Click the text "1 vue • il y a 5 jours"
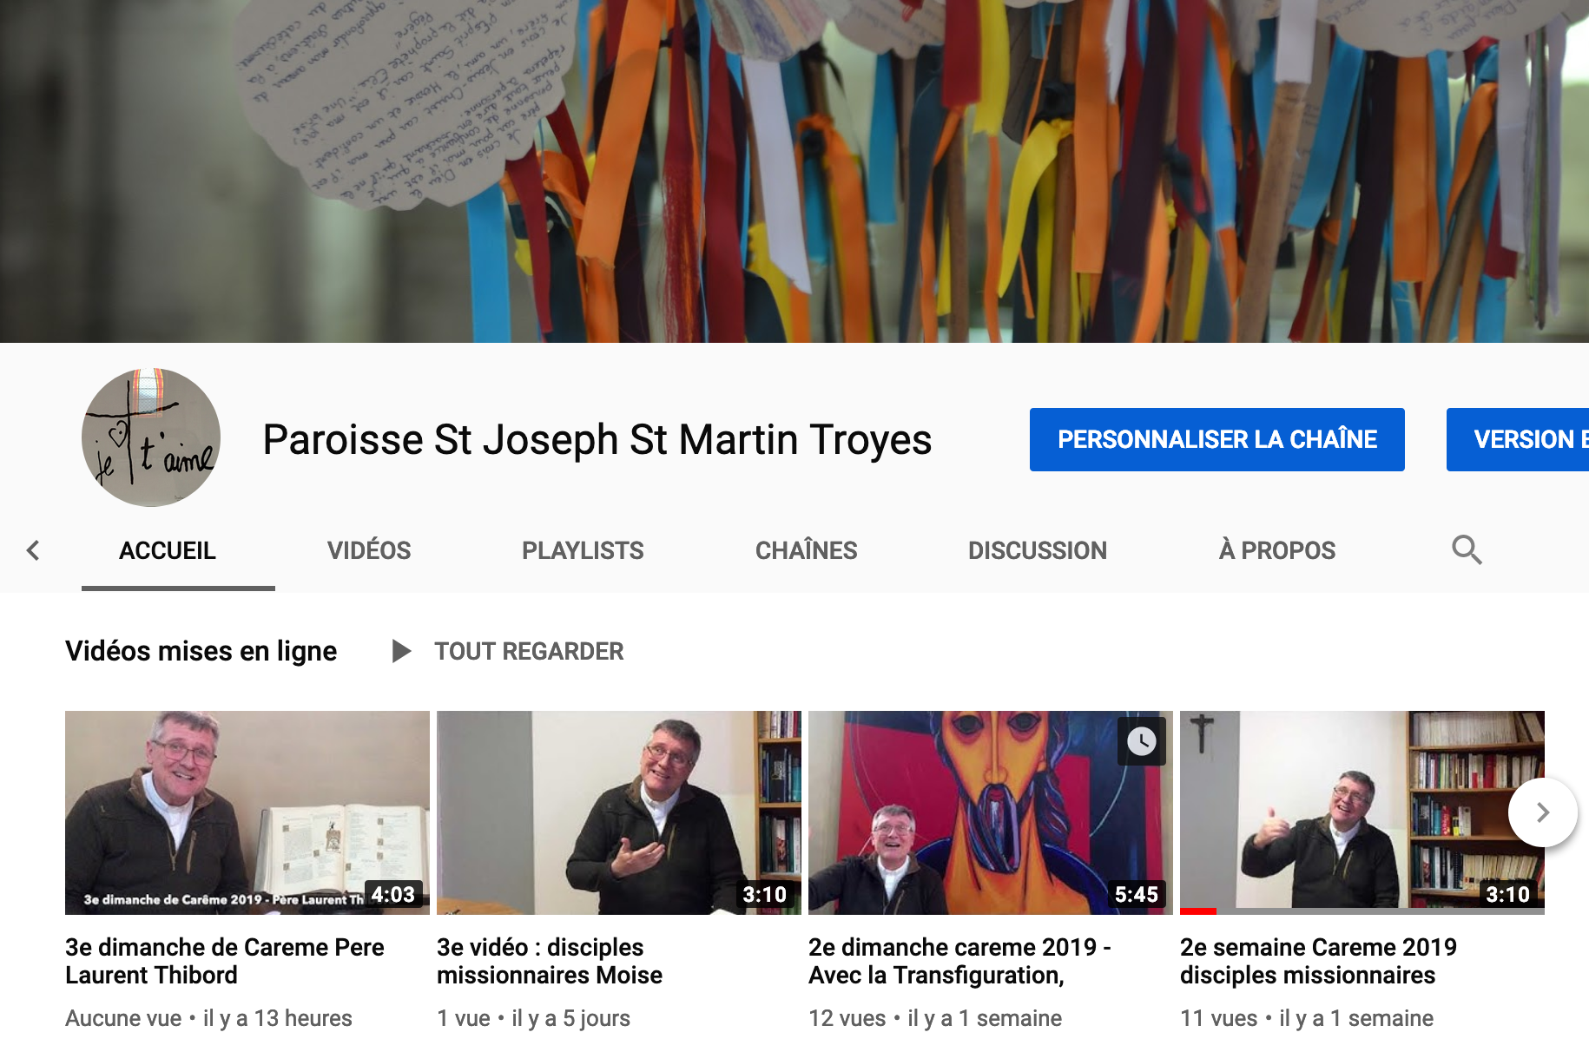The width and height of the screenshot is (1589, 1052). tap(533, 1018)
